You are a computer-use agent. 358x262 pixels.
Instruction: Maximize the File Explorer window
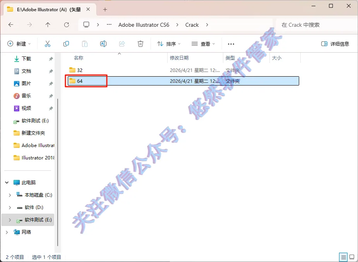pyautogui.click(x=331, y=6)
